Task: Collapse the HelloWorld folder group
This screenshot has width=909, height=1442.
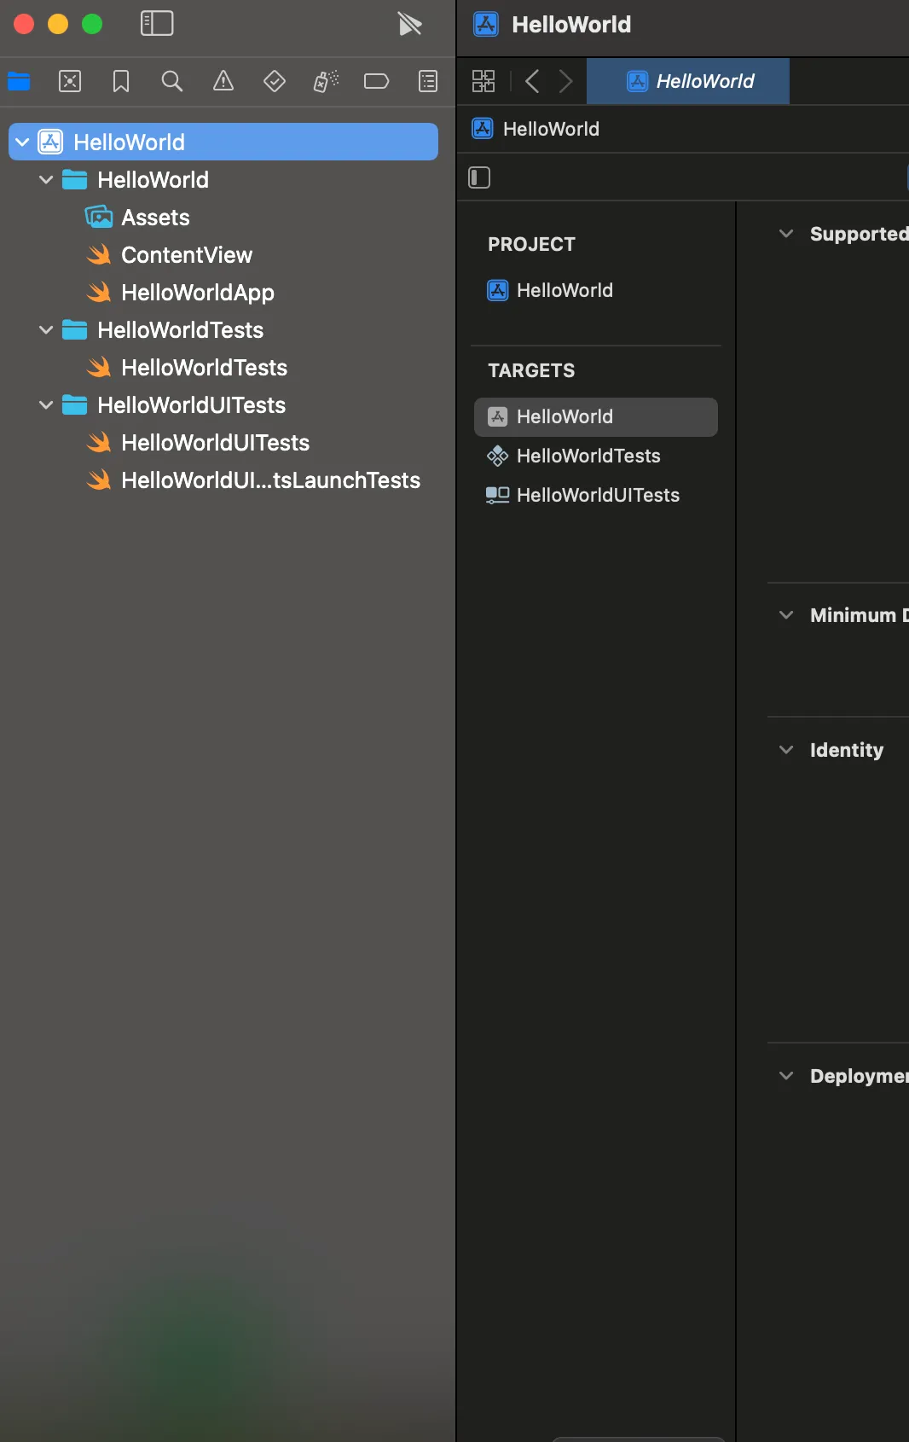Action: [46, 180]
